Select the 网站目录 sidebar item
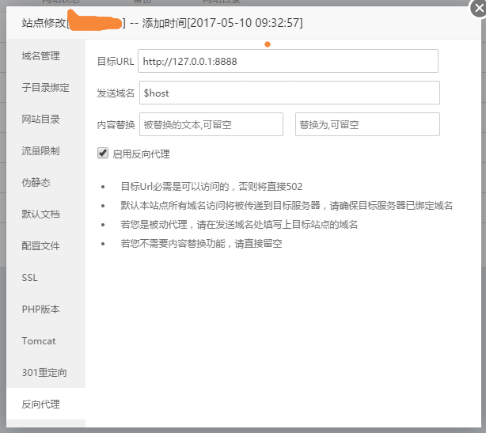 click(41, 120)
